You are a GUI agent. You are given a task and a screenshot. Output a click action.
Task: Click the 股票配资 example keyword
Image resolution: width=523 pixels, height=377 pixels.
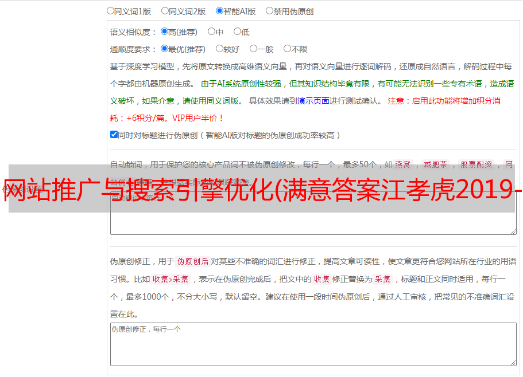[476, 164]
